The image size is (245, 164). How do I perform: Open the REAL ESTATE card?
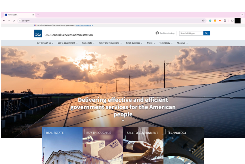pyautogui.click(x=62, y=145)
